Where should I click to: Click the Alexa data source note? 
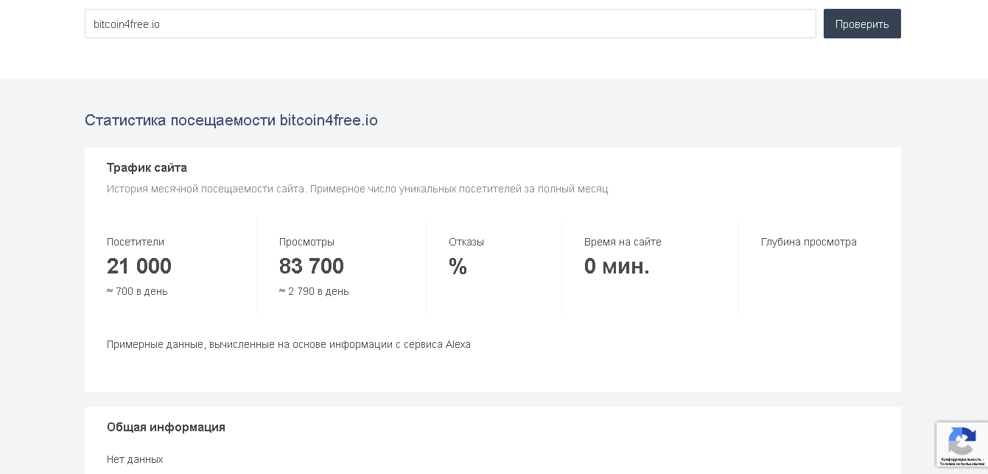pos(288,344)
